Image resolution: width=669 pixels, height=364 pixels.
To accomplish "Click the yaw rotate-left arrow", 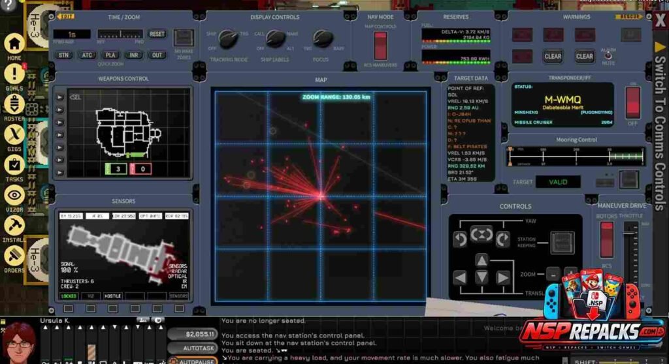I will (459, 239).
